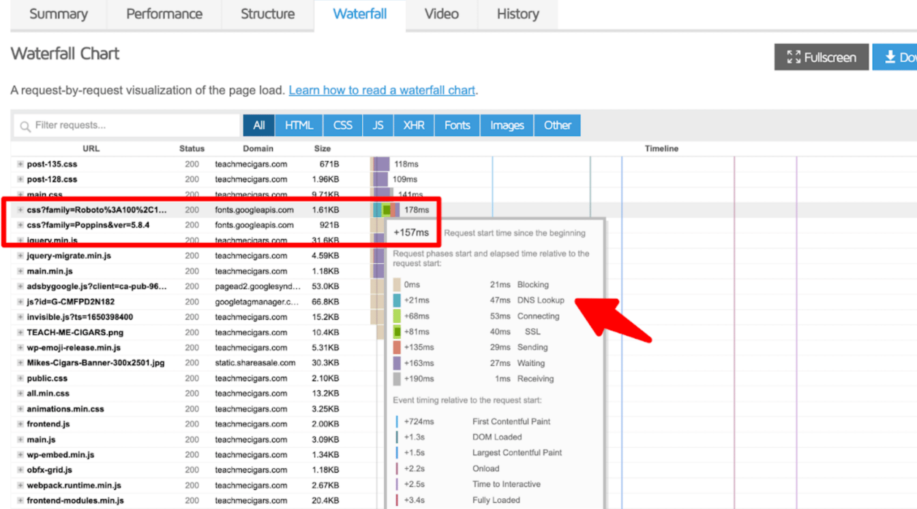Expand the post-135.css request row
Image resolution: width=917 pixels, height=509 pixels.
pyautogui.click(x=20, y=164)
